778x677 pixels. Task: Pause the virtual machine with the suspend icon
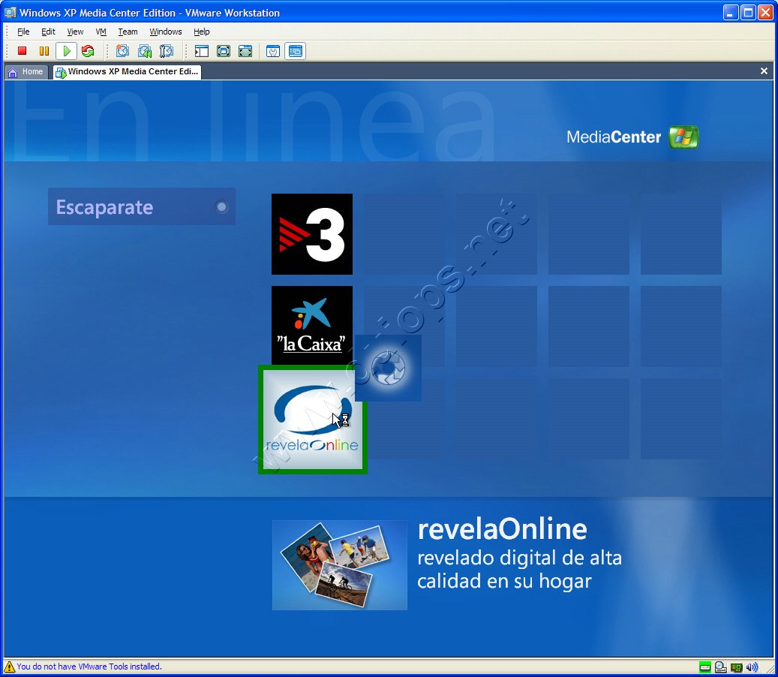point(44,50)
